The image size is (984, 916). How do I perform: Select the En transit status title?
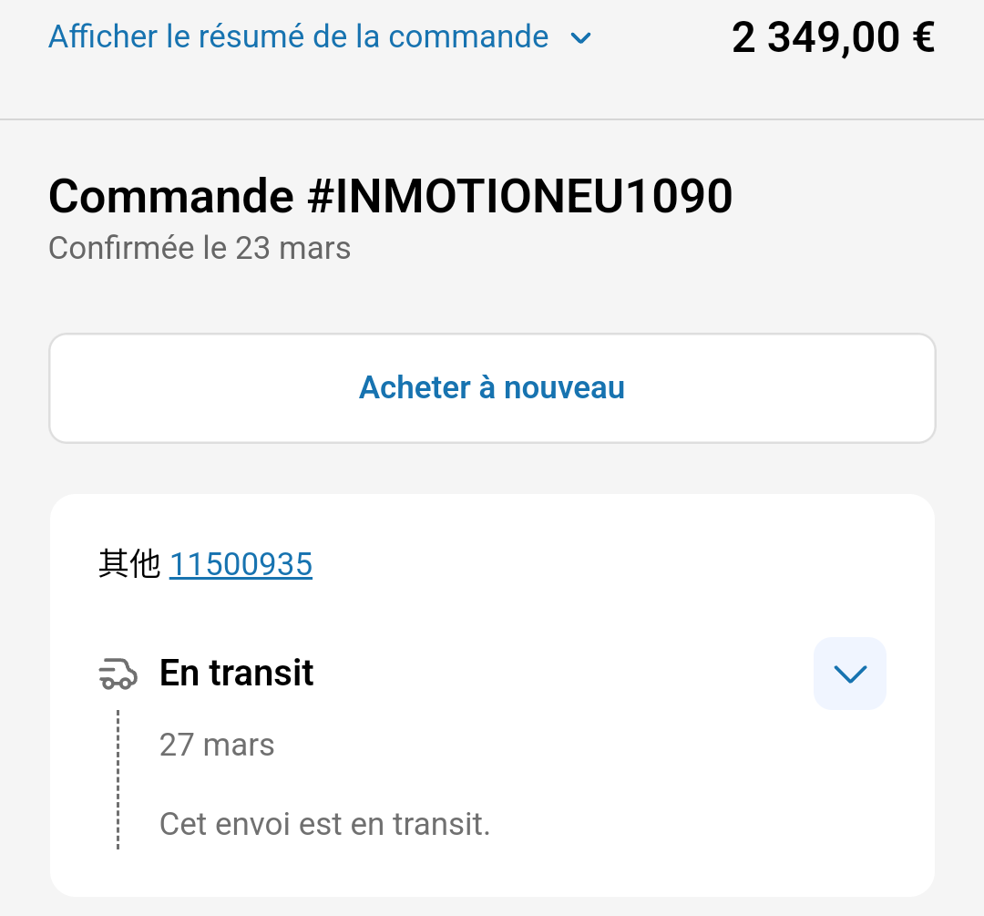click(x=237, y=673)
